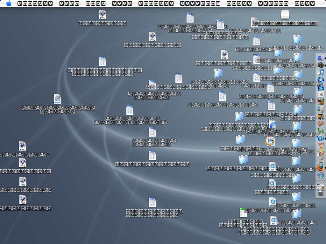Open iMovie clapperboard dock icon
This screenshot has height=244, width=326.
coord(321,87)
